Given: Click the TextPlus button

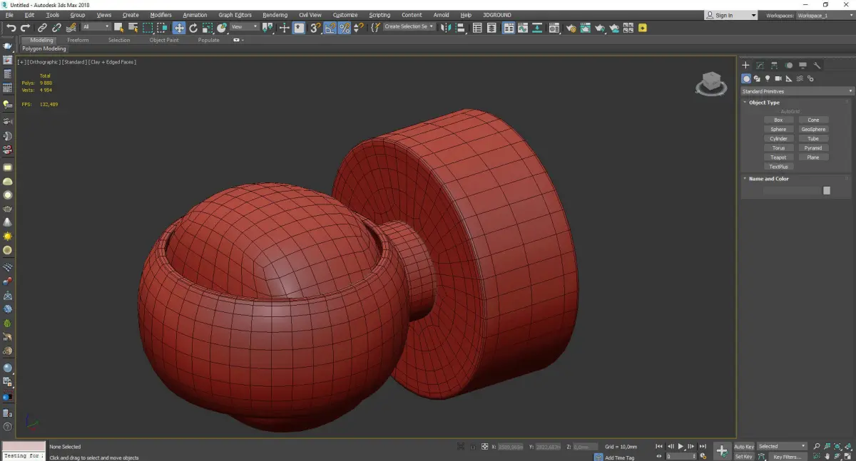Looking at the screenshot, I should pos(778,167).
